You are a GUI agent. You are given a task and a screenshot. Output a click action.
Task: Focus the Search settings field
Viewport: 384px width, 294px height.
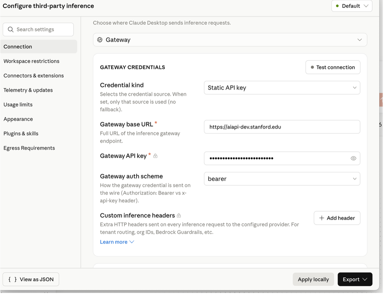38,30
